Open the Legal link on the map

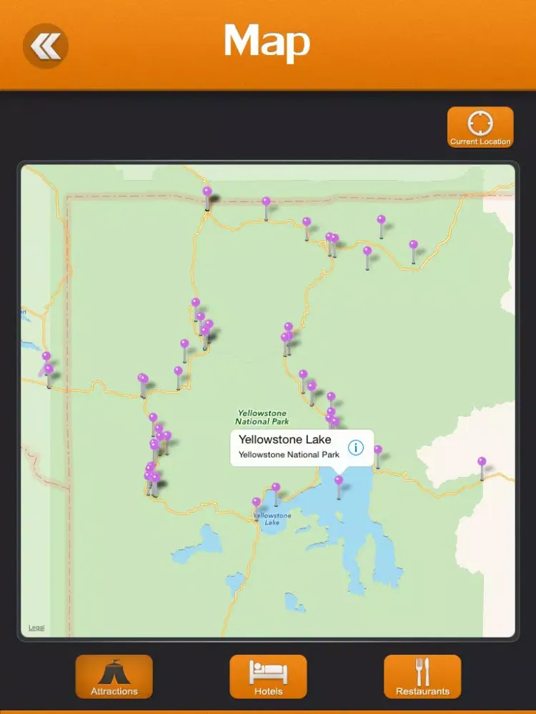[x=36, y=628]
